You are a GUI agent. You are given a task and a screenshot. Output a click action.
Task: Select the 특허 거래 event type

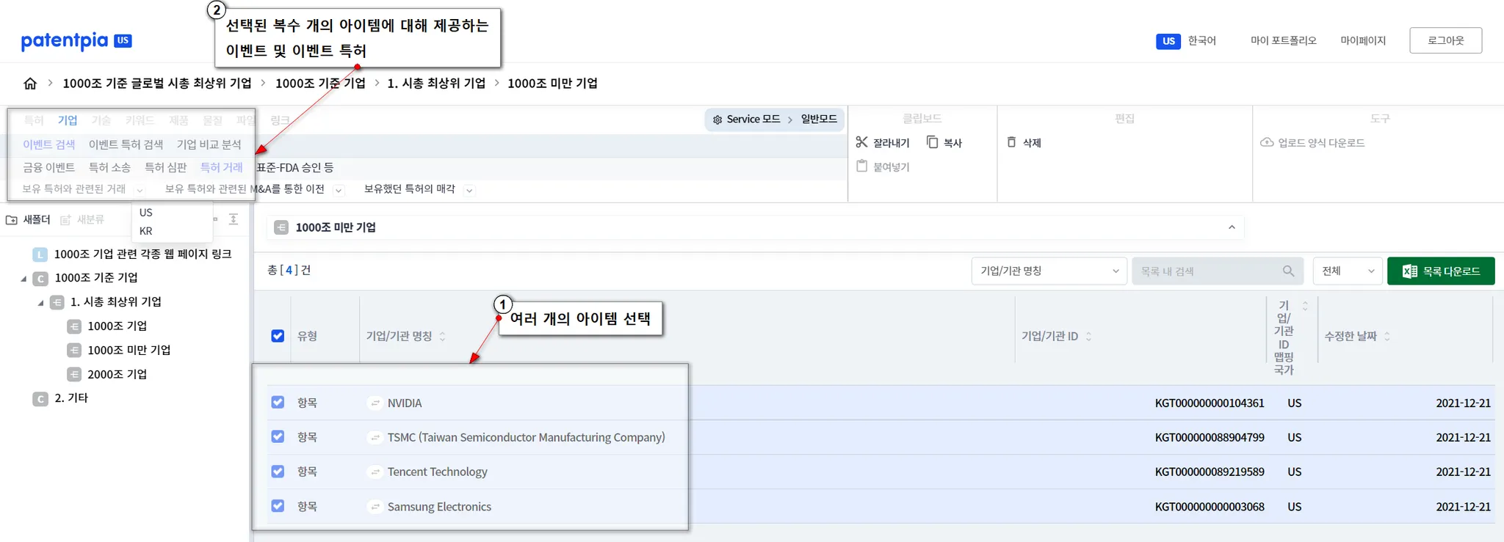[221, 167]
